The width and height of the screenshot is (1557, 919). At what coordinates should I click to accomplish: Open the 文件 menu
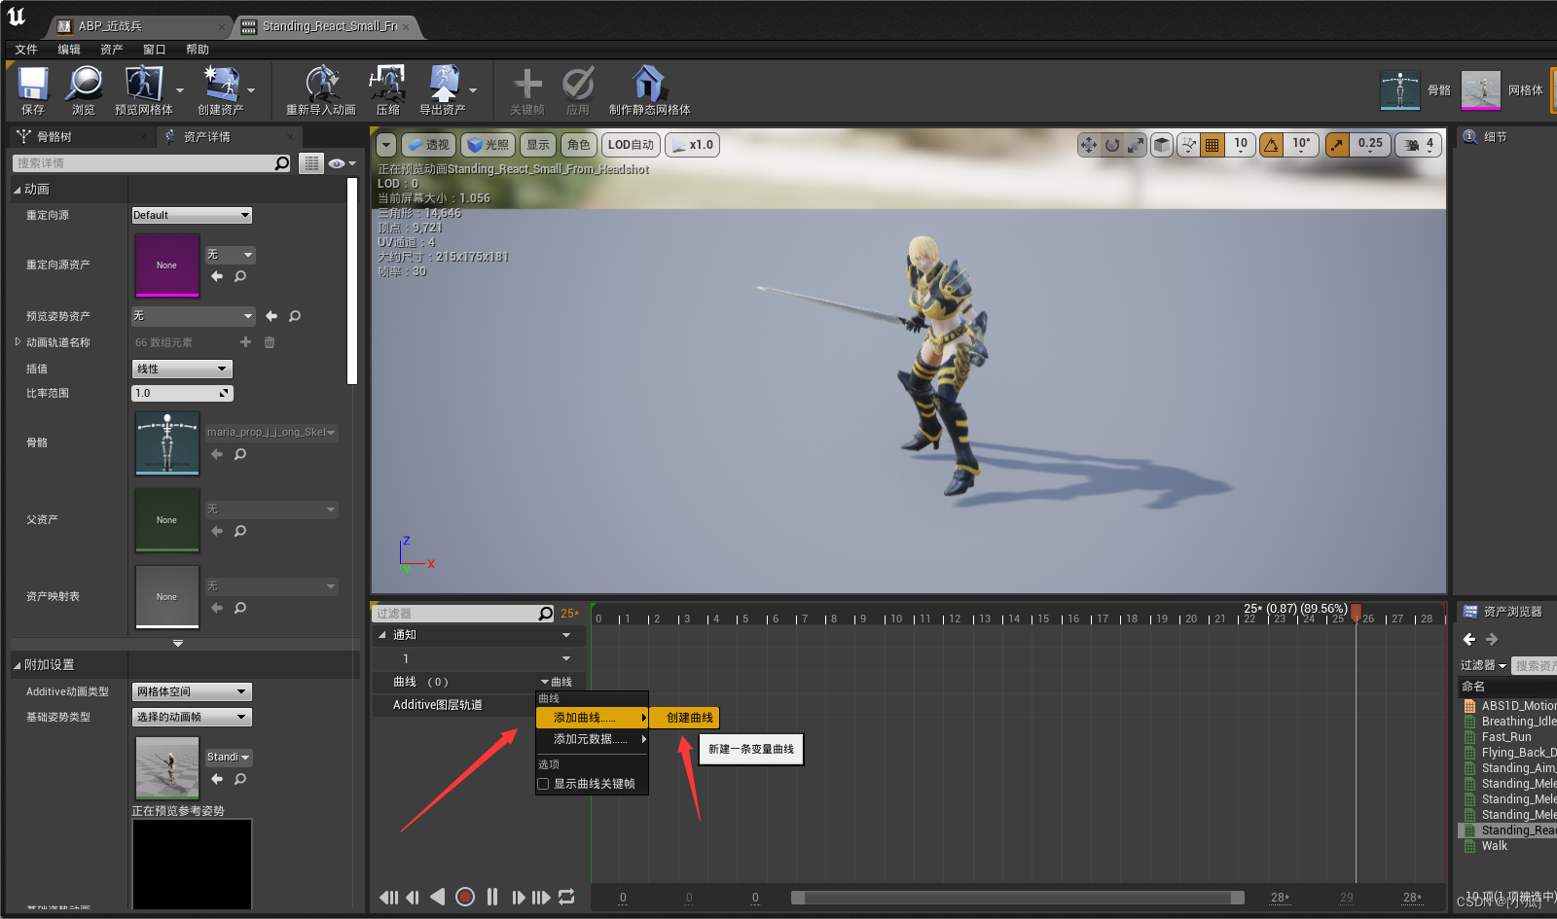(x=26, y=50)
